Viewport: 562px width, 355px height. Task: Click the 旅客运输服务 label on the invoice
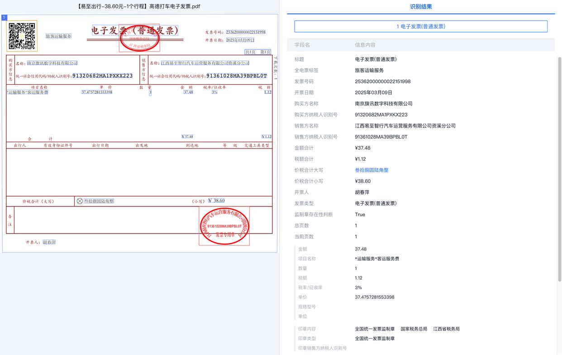tap(58, 36)
